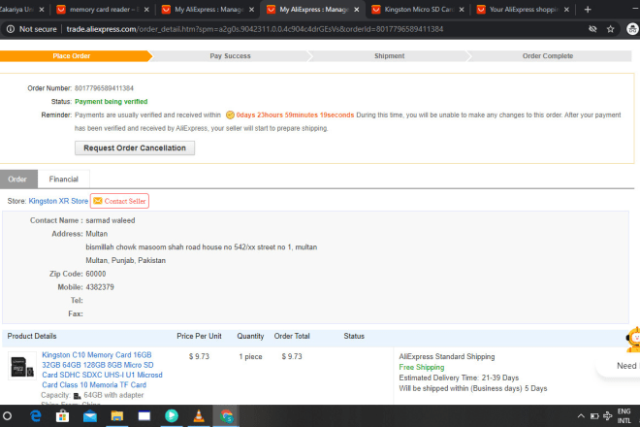Open the Microsoft Edge taskbar icon

tap(36, 416)
